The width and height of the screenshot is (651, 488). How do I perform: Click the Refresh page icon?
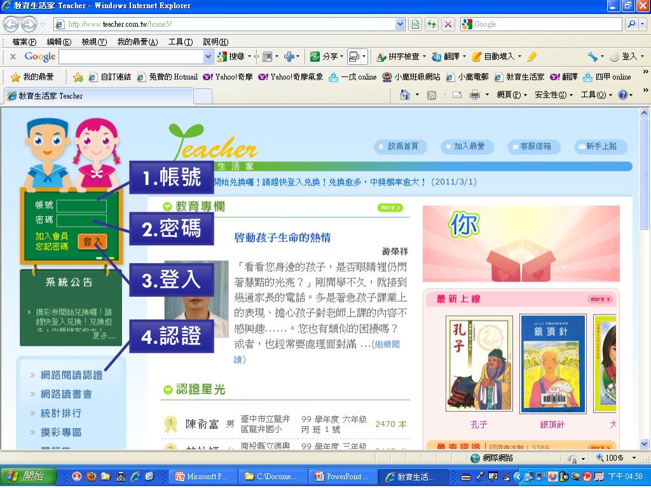click(432, 24)
